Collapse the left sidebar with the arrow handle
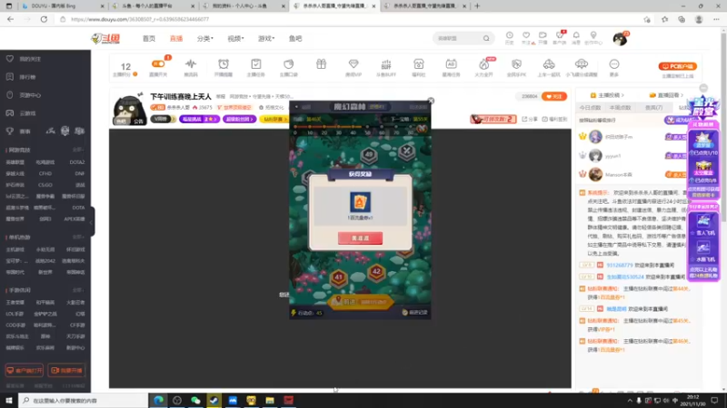 click(x=92, y=221)
